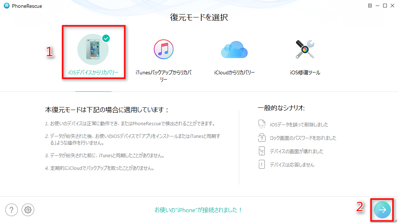Image resolution: width=398 pixels, height=223 pixels.
Task: Click the unresponsive device exclamation icon
Action: (x=262, y=164)
